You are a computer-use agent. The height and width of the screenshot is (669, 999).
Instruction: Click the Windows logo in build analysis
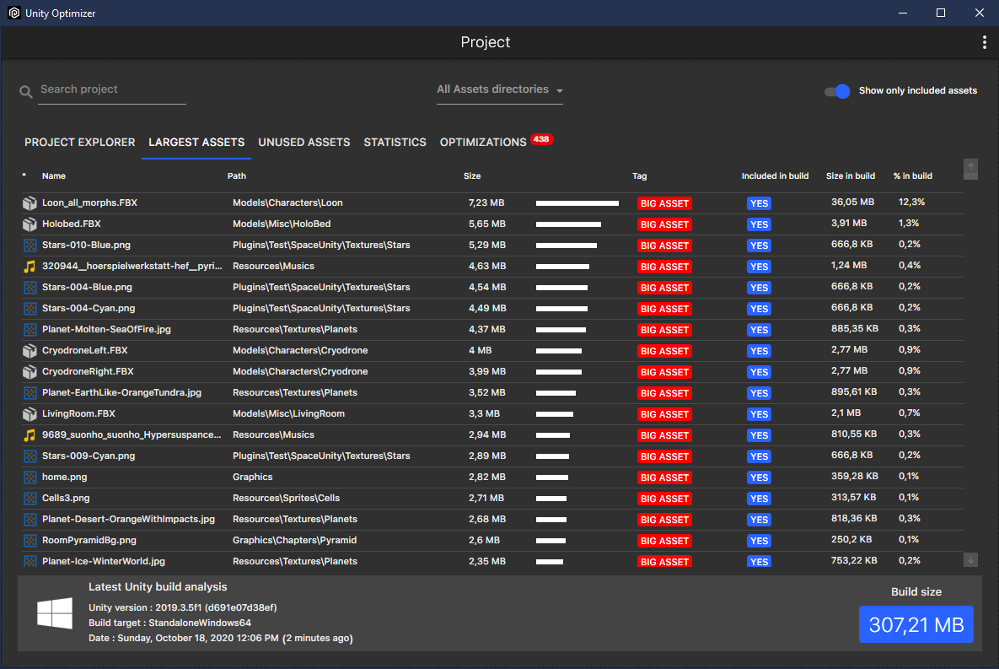55,612
